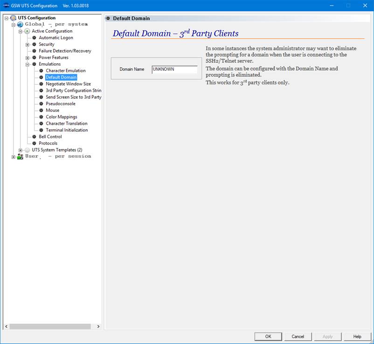Click the gear icon beside Mouse
The height and width of the screenshot is (344, 374).
(x=41, y=110)
